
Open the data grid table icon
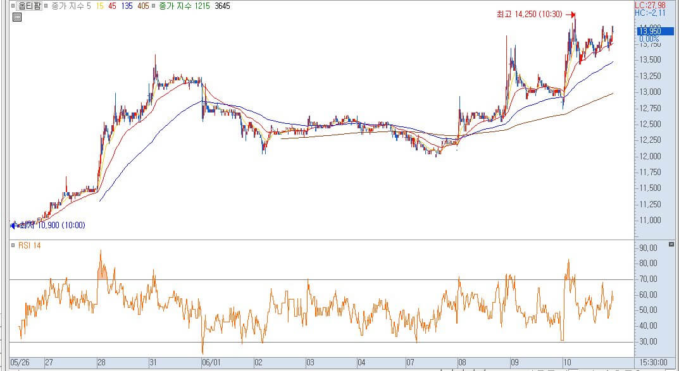(x=17, y=17)
